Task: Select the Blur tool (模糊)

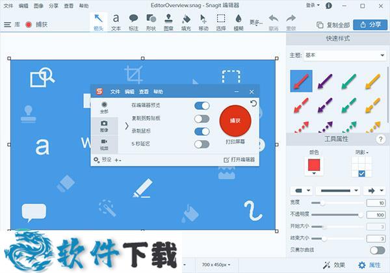Action: click(239, 22)
